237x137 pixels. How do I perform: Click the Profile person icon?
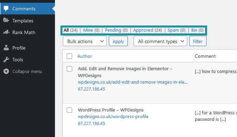click(6, 48)
